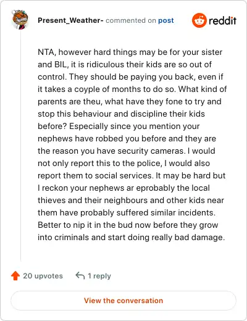Click the 'What kind of parents' sentence
This screenshot has height=321, width=247.
132,107
